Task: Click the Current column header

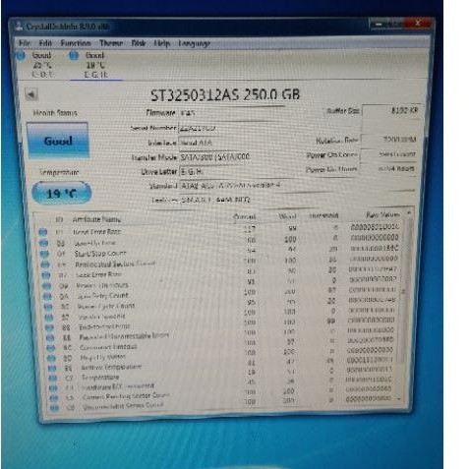Action: coord(244,216)
